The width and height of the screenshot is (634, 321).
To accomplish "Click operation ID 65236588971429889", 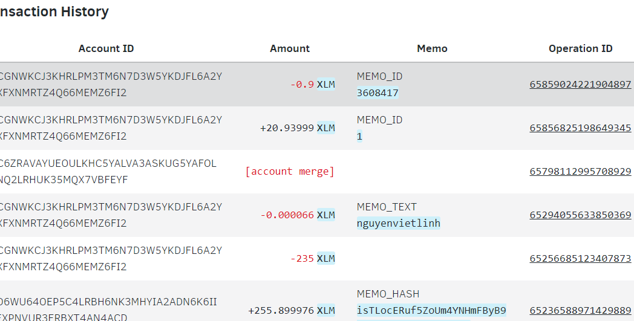I will [x=580, y=311].
